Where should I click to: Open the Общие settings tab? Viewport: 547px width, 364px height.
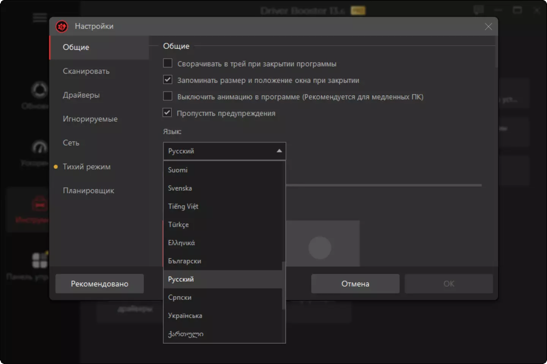coord(99,47)
